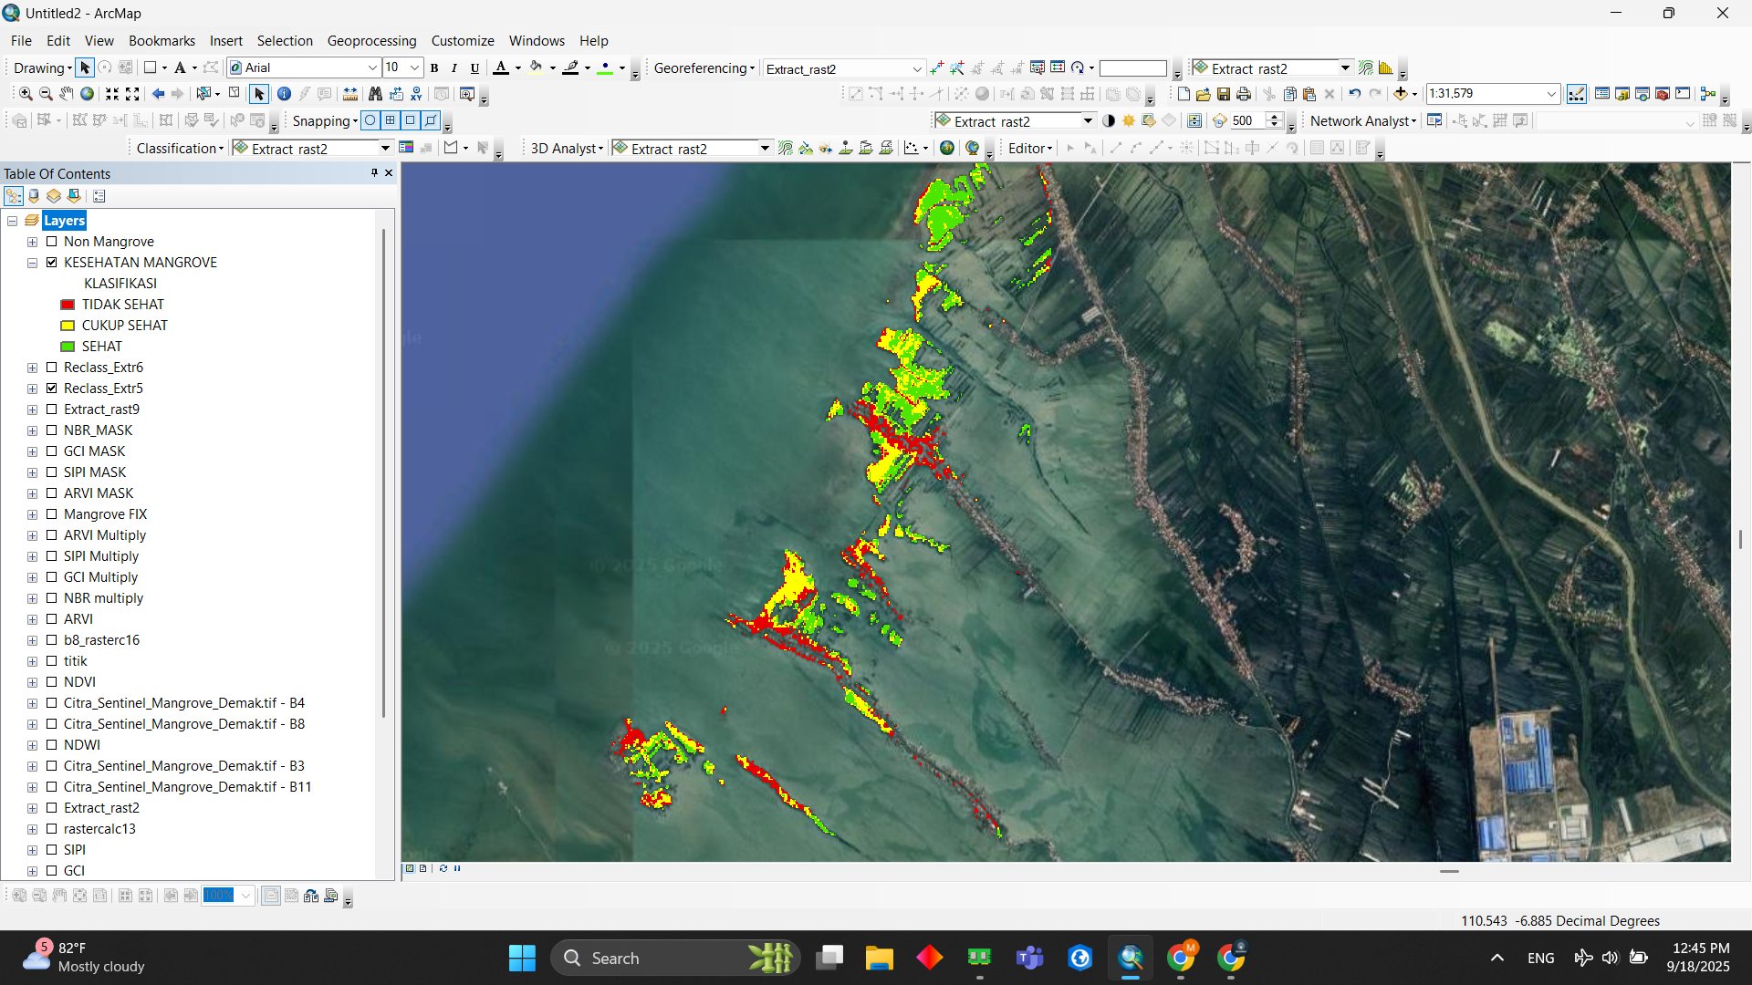Uncheck the KESEHATAN MANGROVE layer

52,263
